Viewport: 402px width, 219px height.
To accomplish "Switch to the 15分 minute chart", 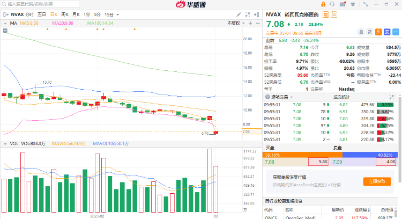I will [109, 14].
